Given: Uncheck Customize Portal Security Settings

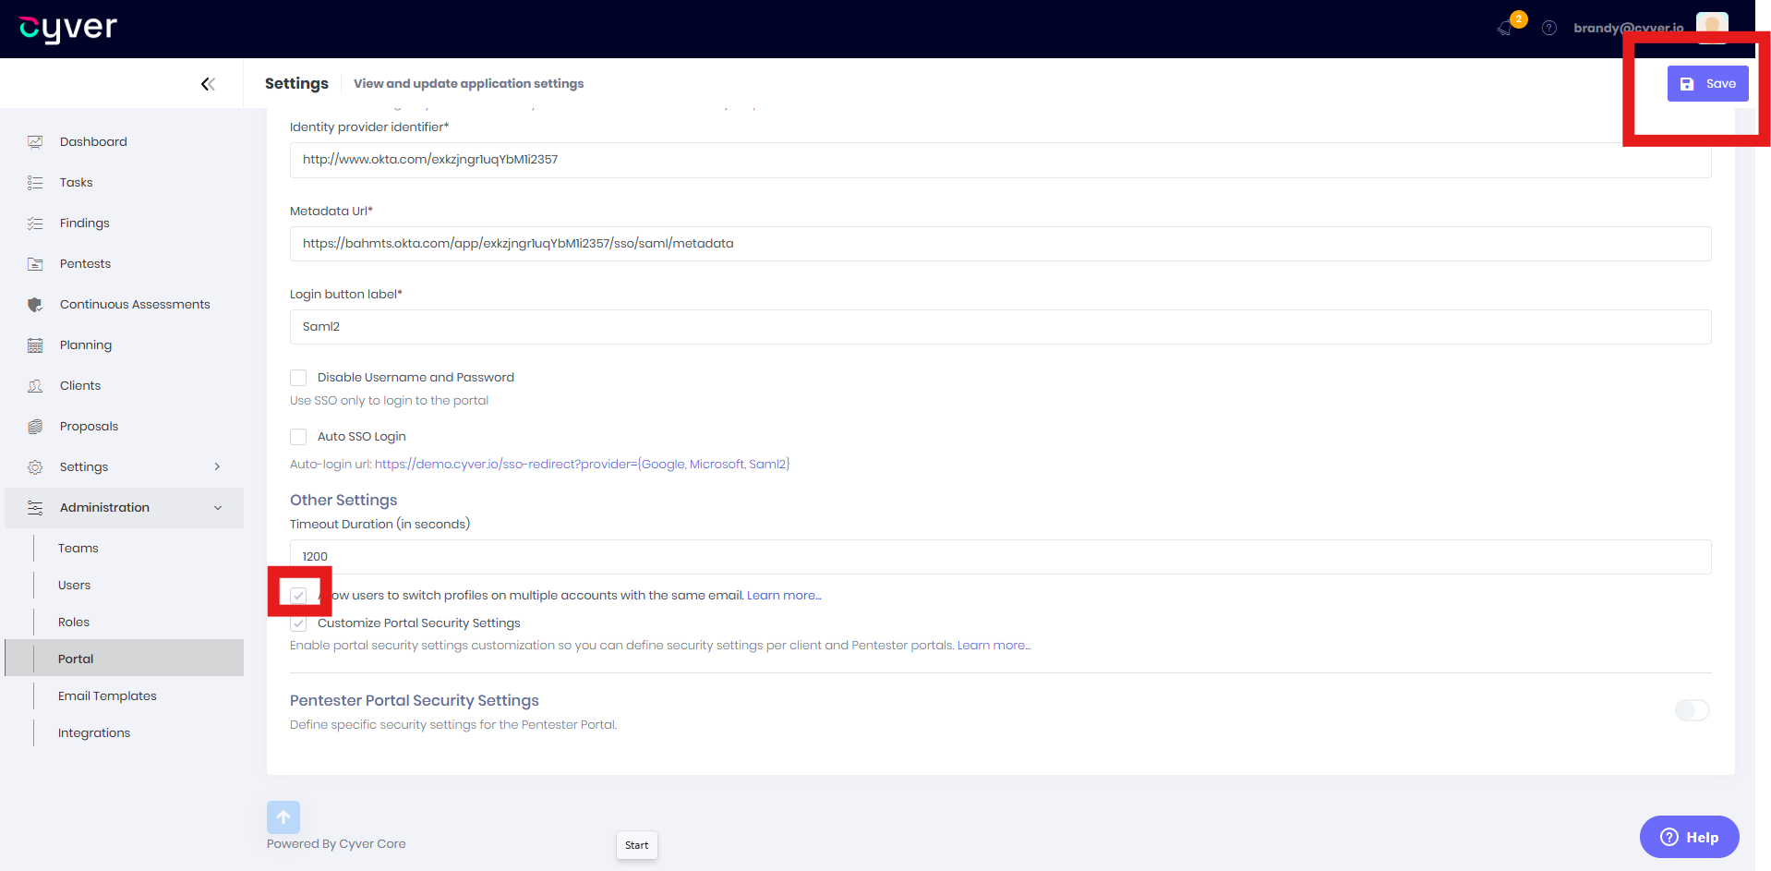Looking at the screenshot, I should tap(298, 623).
